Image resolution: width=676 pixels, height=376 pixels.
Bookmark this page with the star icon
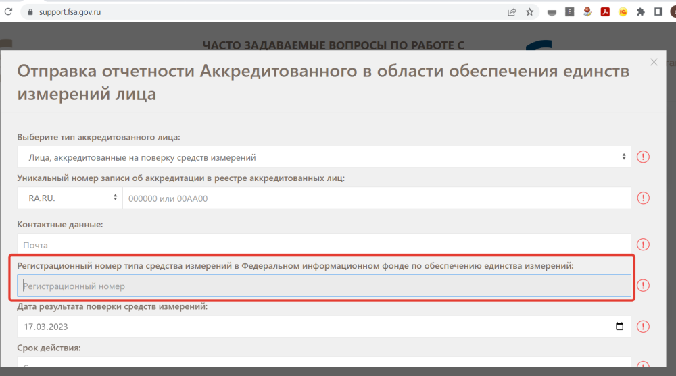pyautogui.click(x=530, y=12)
